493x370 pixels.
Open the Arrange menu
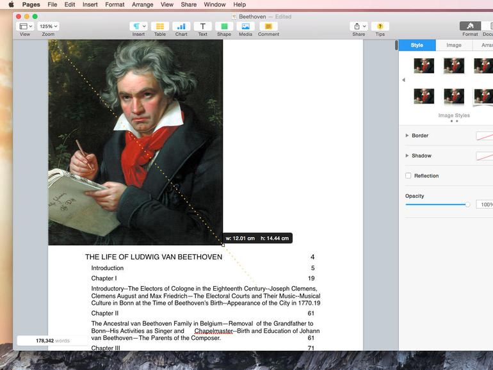(142, 4)
